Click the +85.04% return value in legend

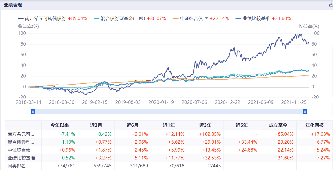click(78, 18)
